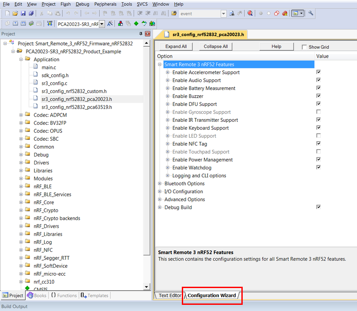Toggle Enable Buzzer checkbox
This screenshot has height=311, width=357.
(319, 96)
